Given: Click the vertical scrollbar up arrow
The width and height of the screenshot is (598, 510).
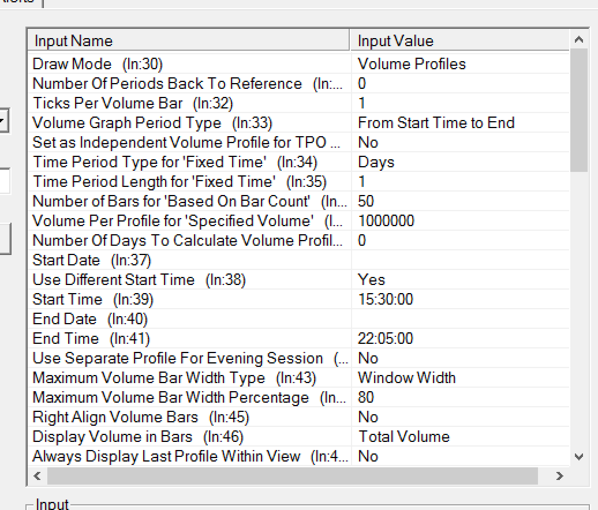Looking at the screenshot, I should (579, 40).
